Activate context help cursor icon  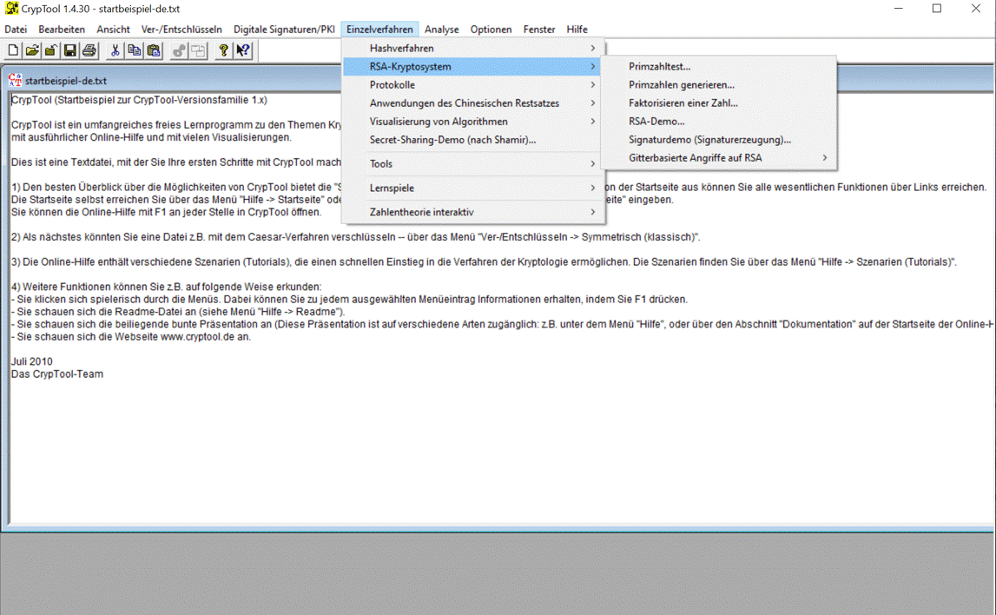(x=243, y=51)
